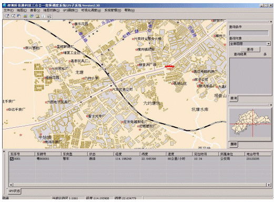The height and width of the screenshot is (202, 274).
Task: Select the zoom in magnifier tool
Action: (7, 16)
